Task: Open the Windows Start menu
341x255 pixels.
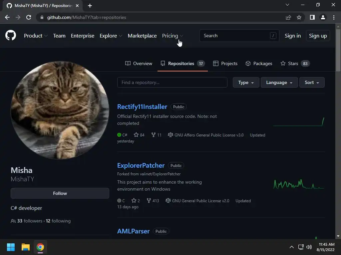Action: click(x=11, y=247)
